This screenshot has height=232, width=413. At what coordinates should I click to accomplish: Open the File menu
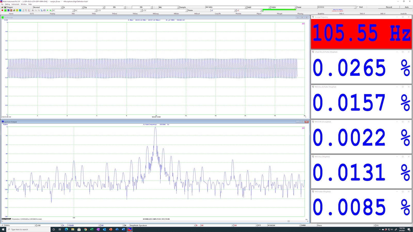(x=2, y=4)
